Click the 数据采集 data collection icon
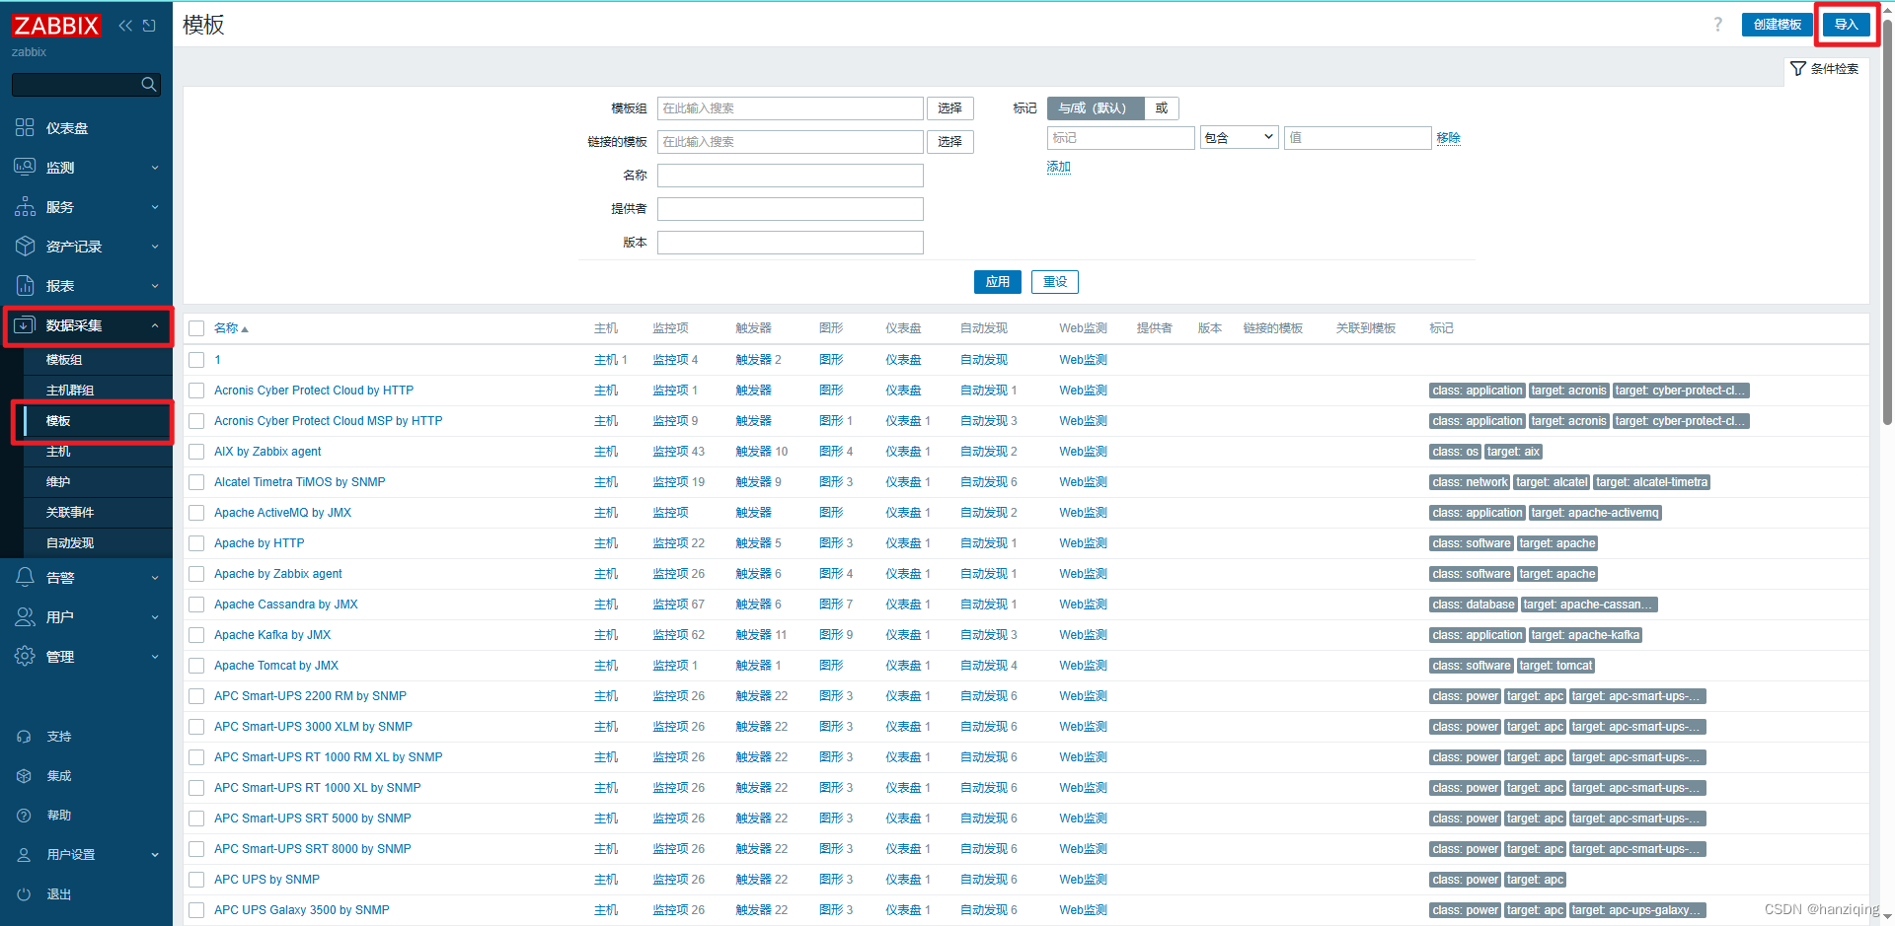This screenshot has height=926, width=1895. (25, 325)
